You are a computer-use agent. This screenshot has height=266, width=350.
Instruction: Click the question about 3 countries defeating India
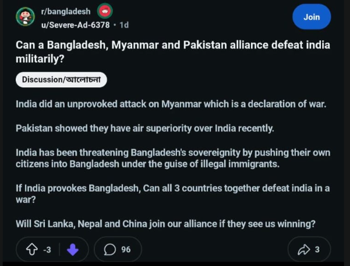172,194
